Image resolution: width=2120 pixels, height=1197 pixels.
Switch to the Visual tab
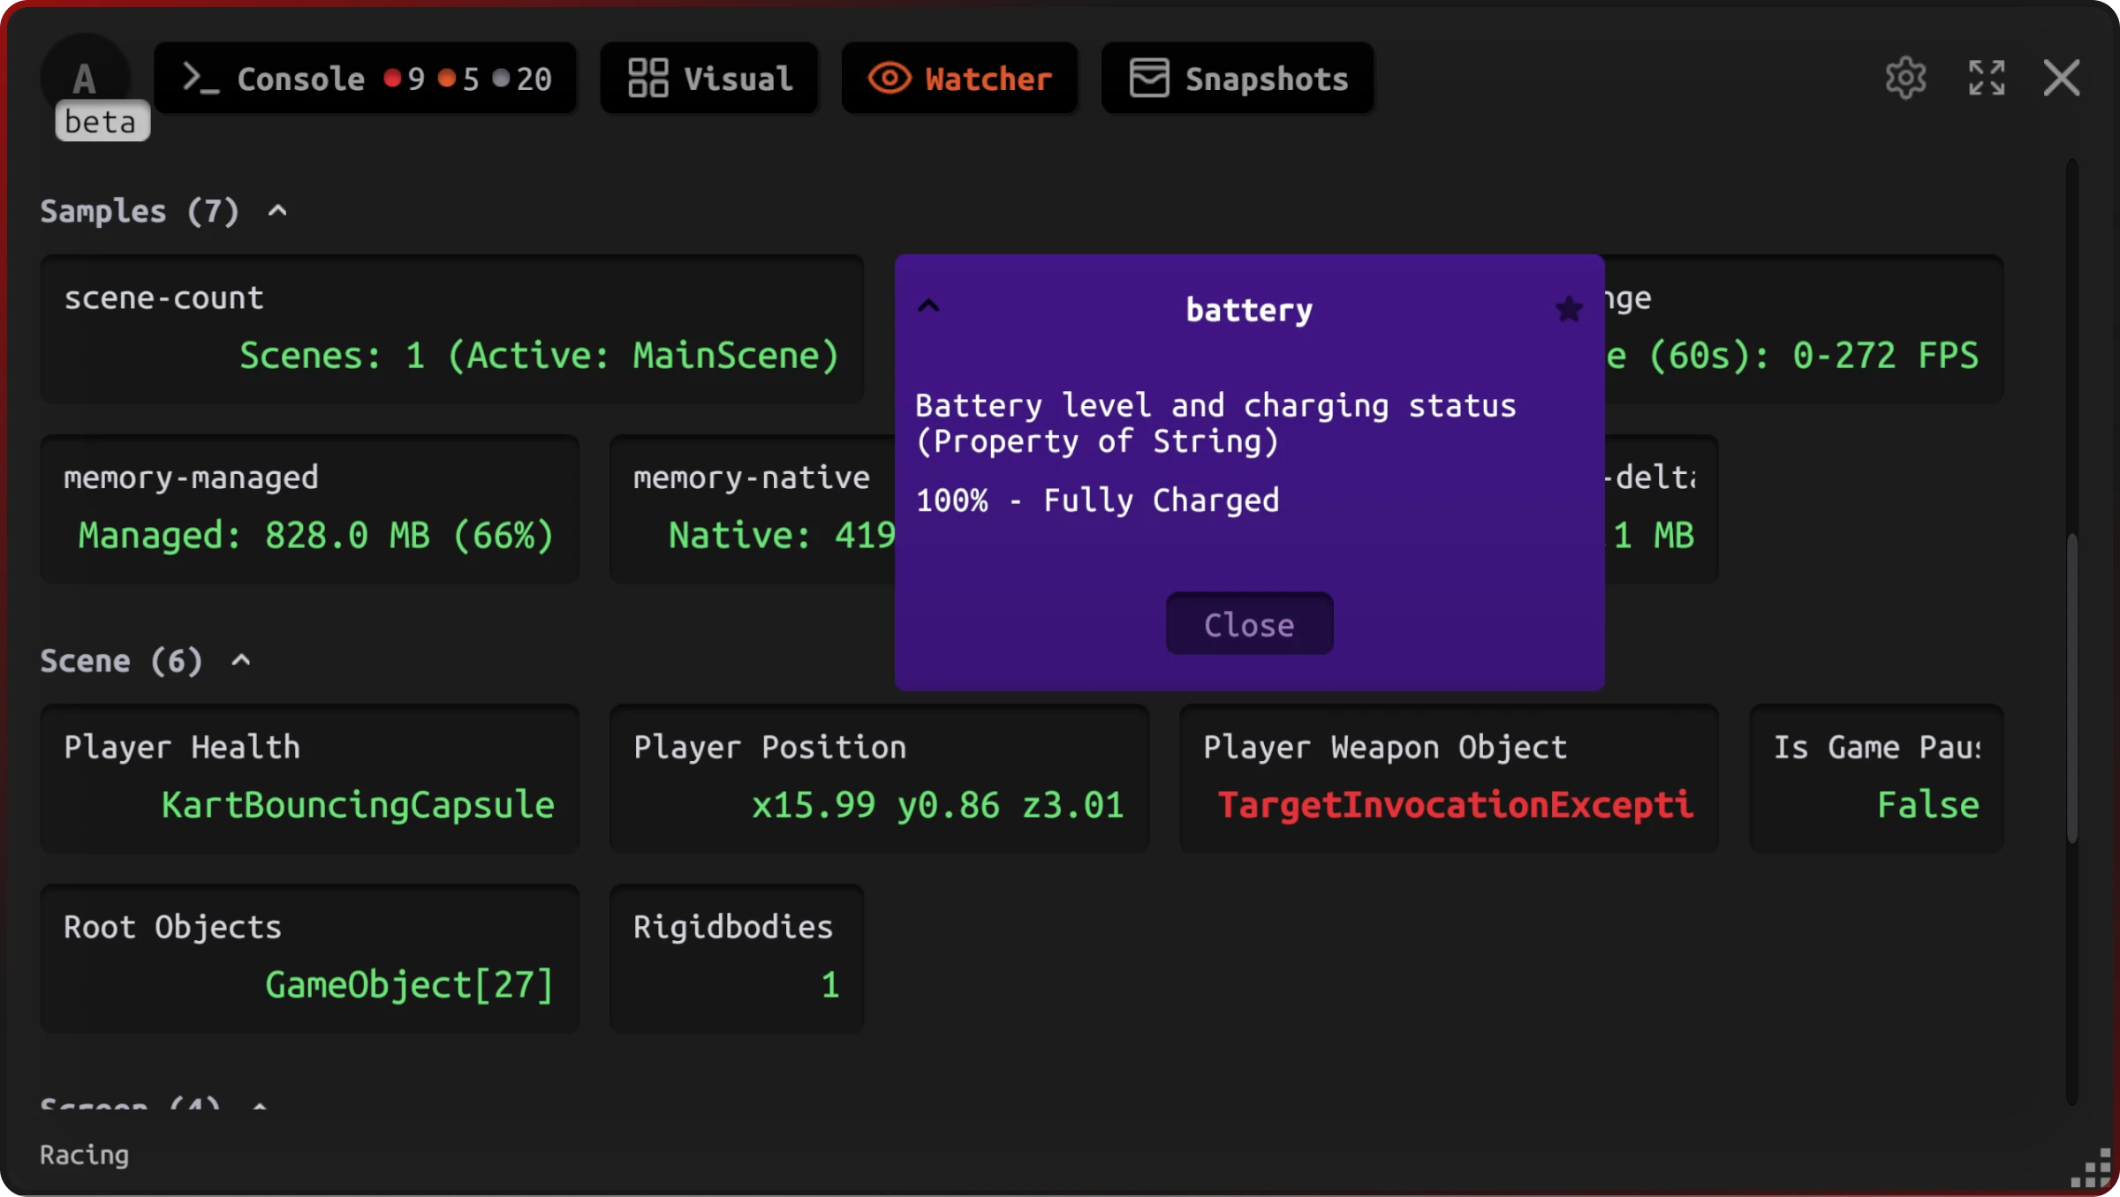point(709,79)
